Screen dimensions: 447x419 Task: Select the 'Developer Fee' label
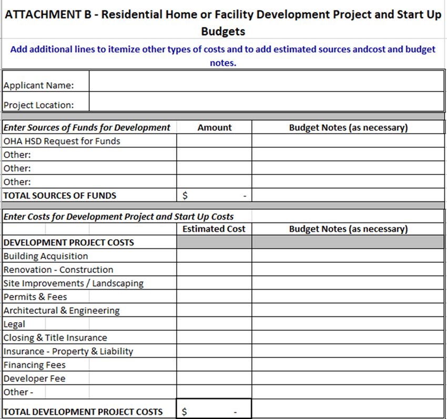coord(35,379)
